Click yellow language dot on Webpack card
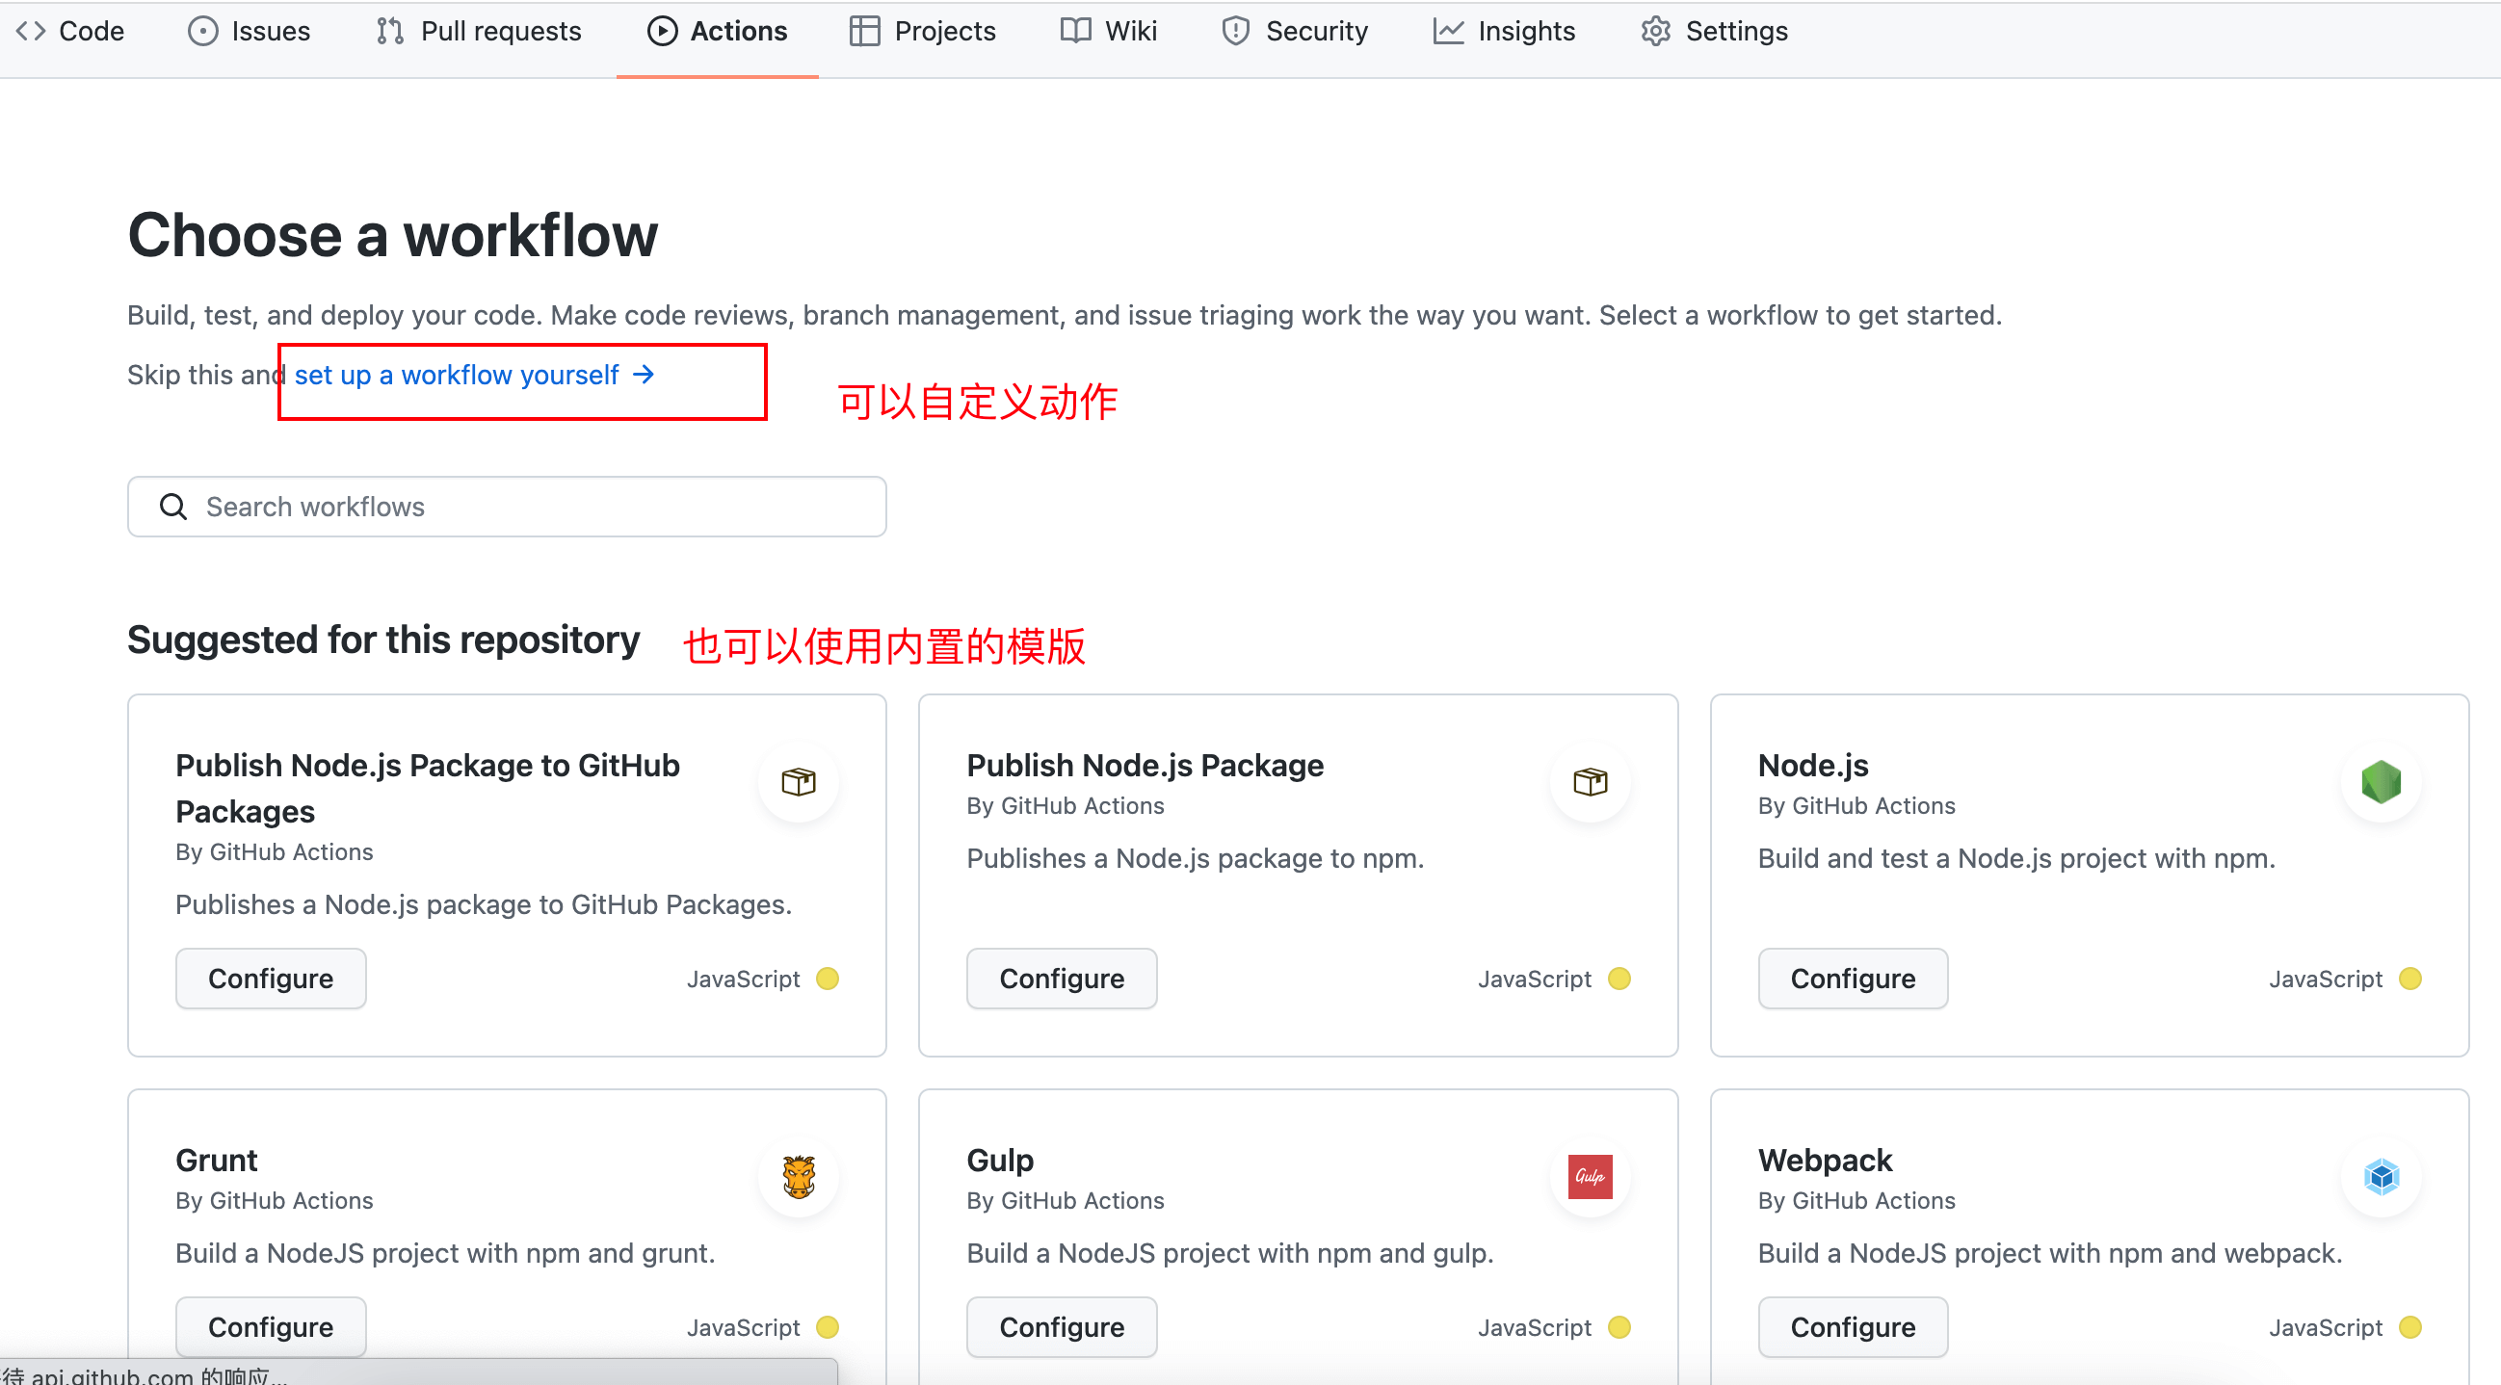Image resolution: width=2501 pixels, height=1385 pixels. [x=2409, y=1327]
